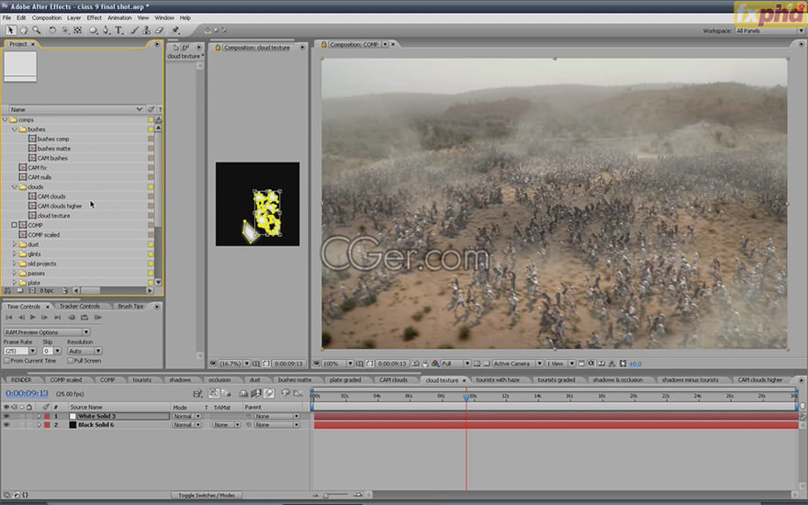Click the 8 bpc color depth button
Viewport: 808px width, 505px height.
[47, 291]
